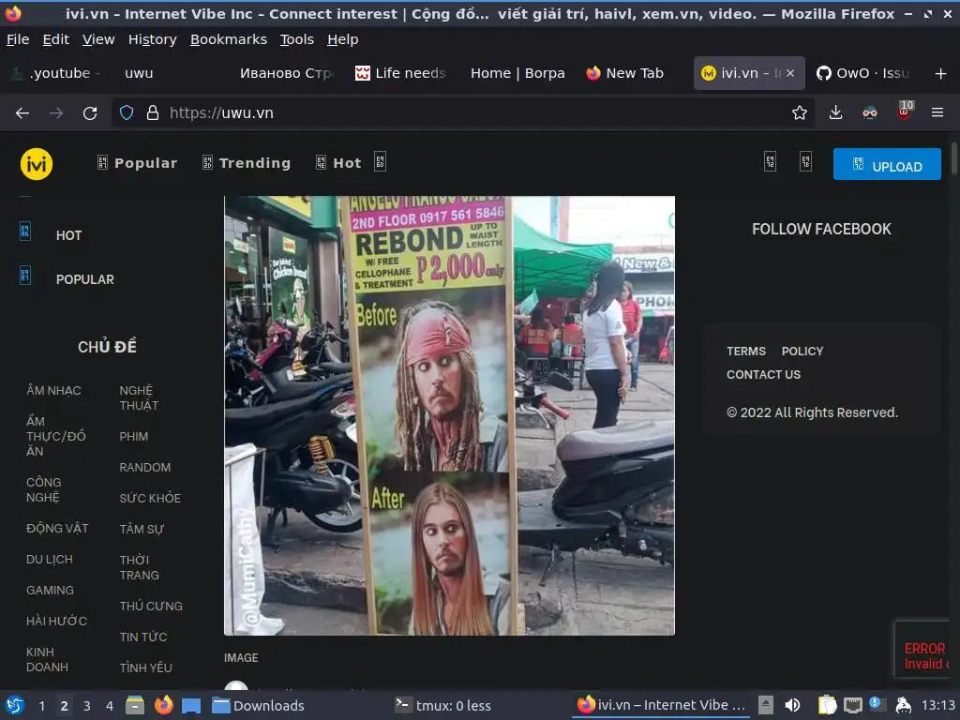Image resolution: width=960 pixels, height=720 pixels.
Task: Go back with the browser back arrow
Action: [x=22, y=113]
